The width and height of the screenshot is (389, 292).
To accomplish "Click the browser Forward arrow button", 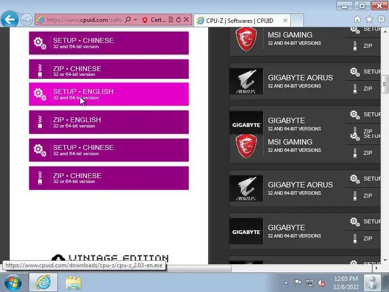I will click(x=26, y=19).
